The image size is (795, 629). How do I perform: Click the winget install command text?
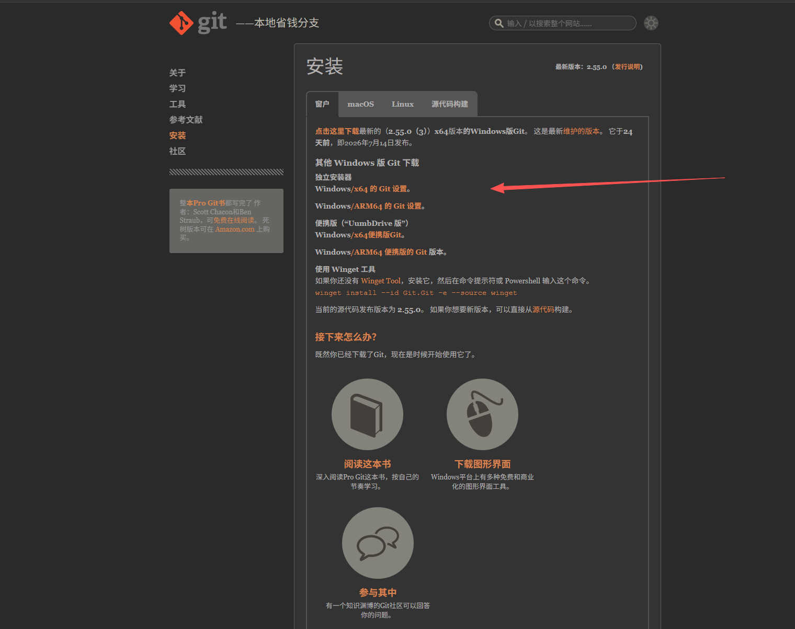tap(416, 293)
